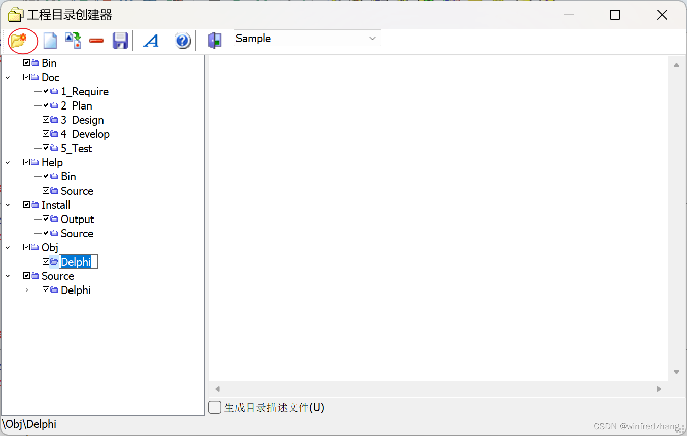The width and height of the screenshot is (687, 436).
Task: Click folder icon of Delphi under Source
Action: point(54,290)
